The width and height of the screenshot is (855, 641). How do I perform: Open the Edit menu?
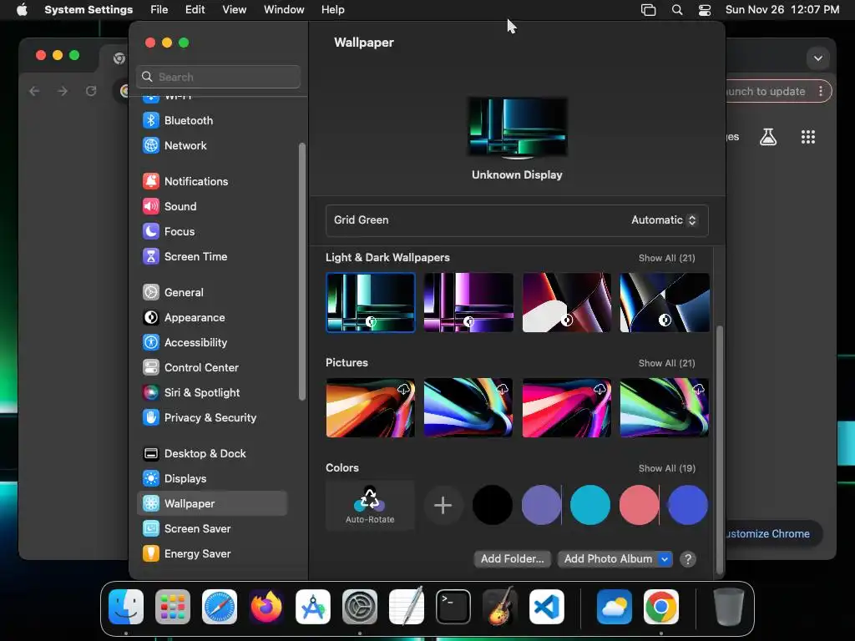(195, 10)
